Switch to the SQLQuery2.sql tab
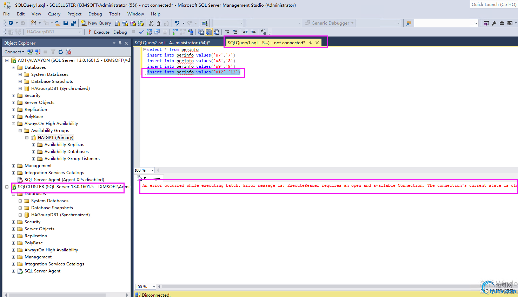 [172, 43]
